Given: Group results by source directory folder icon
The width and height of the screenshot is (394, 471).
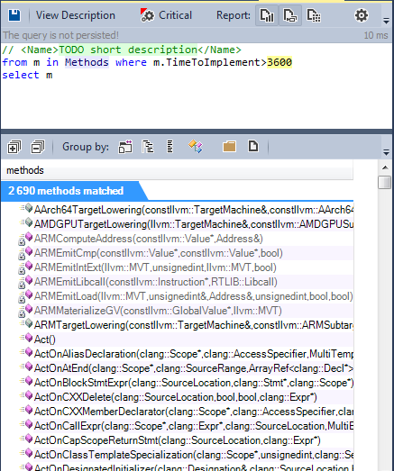Looking at the screenshot, I should pyautogui.click(x=229, y=147).
